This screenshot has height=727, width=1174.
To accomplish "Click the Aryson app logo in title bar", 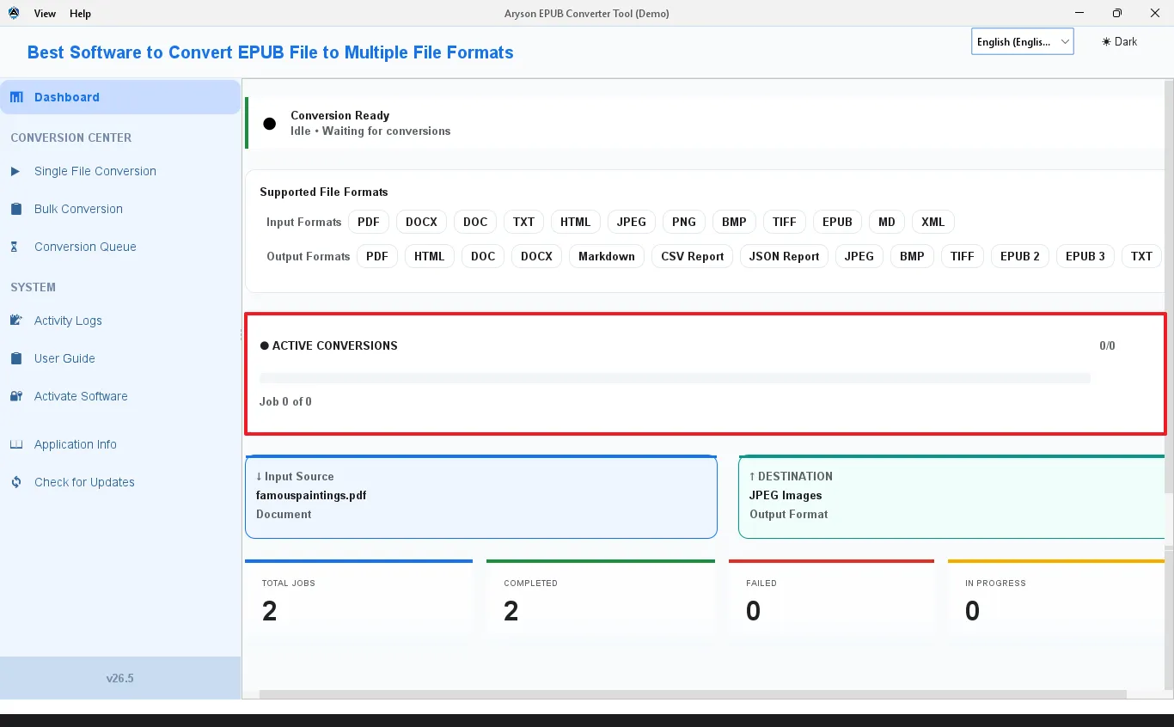I will click(14, 13).
